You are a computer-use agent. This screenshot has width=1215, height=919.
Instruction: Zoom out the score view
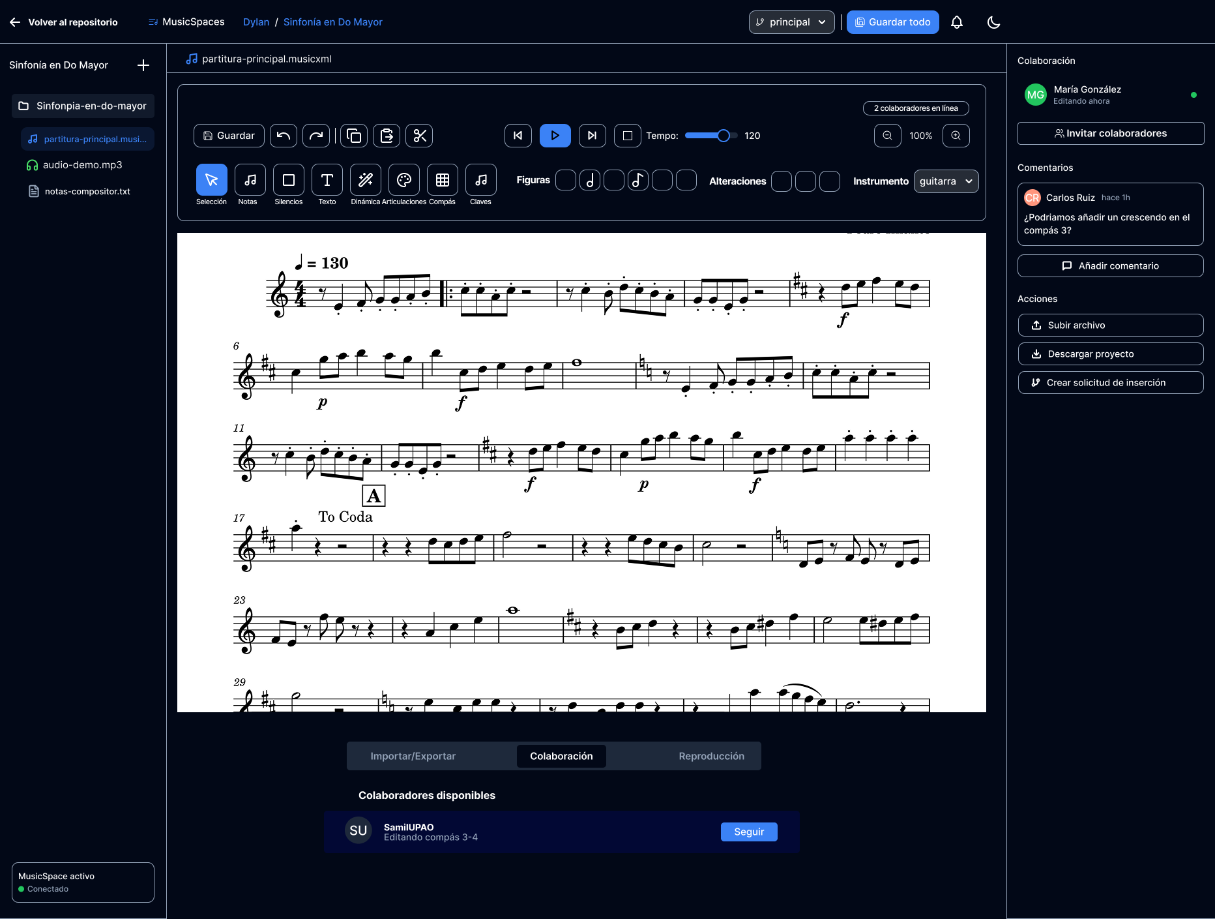888,136
